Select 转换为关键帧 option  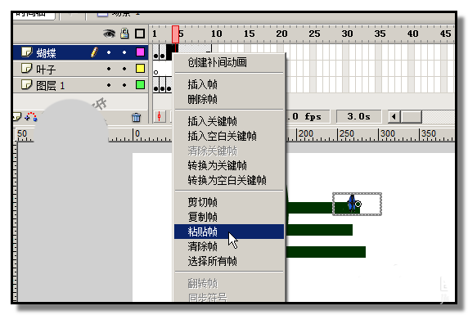click(x=218, y=165)
